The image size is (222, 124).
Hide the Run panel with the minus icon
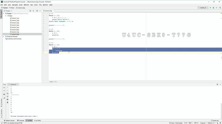220,84
